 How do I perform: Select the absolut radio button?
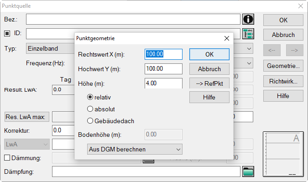[90, 109]
